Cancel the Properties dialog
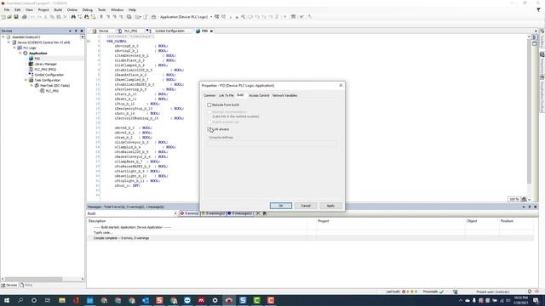The height and width of the screenshot is (306, 545). point(306,206)
